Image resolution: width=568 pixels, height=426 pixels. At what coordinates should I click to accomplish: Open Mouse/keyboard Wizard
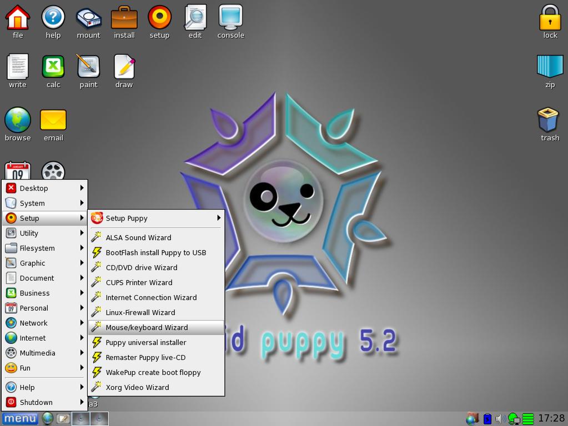156,328
